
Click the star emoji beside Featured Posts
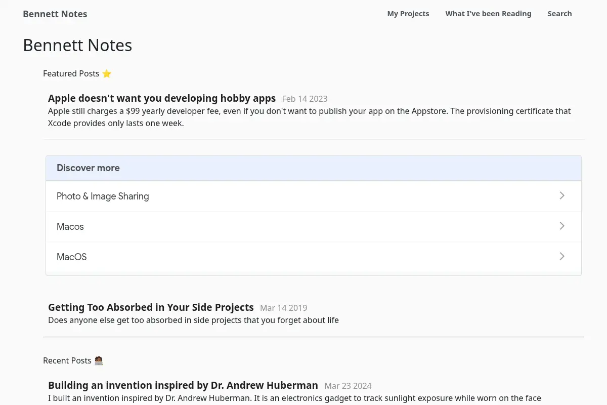point(107,73)
